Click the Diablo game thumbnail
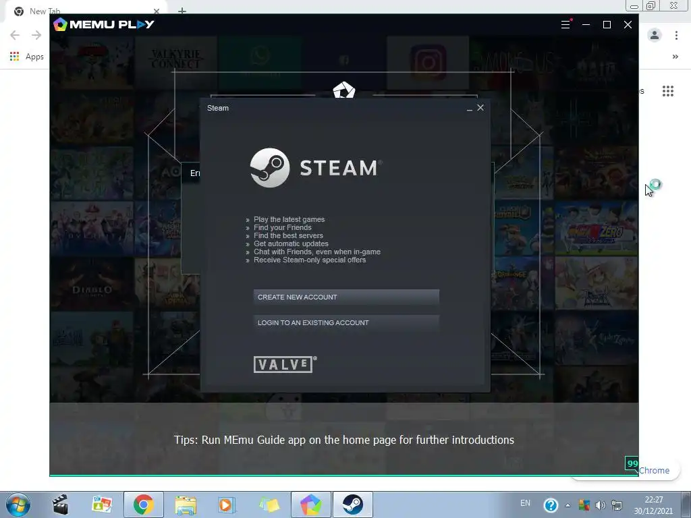The height and width of the screenshot is (518, 691). [92, 285]
